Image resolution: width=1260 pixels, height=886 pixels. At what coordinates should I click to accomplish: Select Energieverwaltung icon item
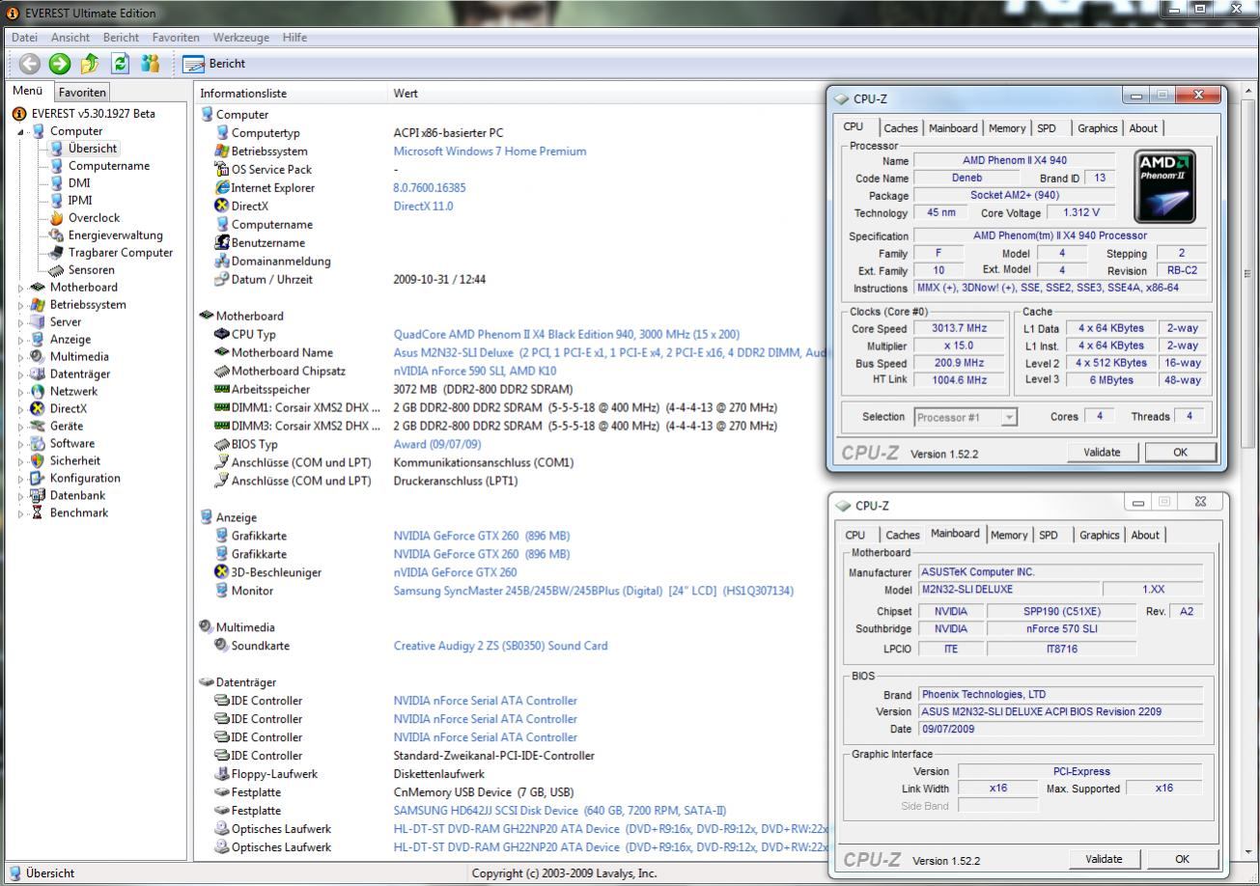coord(57,235)
